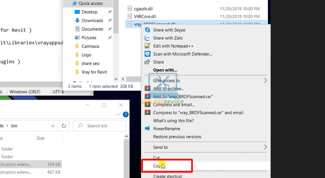Click the Size column header
325x178 pixels.
40,138
